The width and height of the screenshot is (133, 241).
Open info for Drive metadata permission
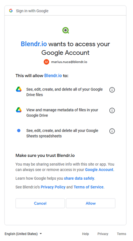coord(112,111)
